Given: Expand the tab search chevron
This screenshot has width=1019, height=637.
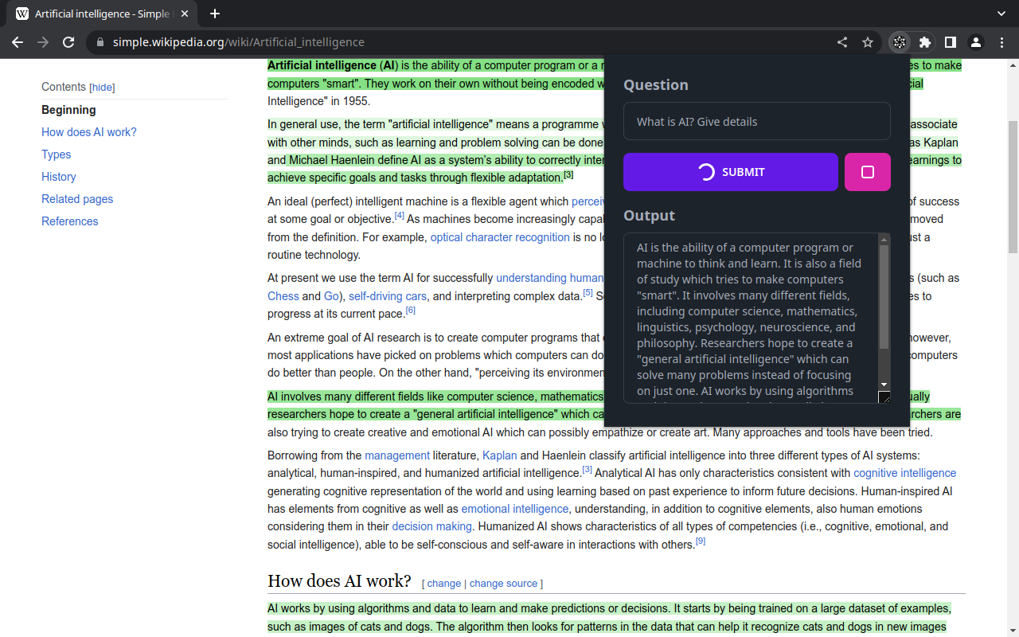Looking at the screenshot, I should [1001, 14].
